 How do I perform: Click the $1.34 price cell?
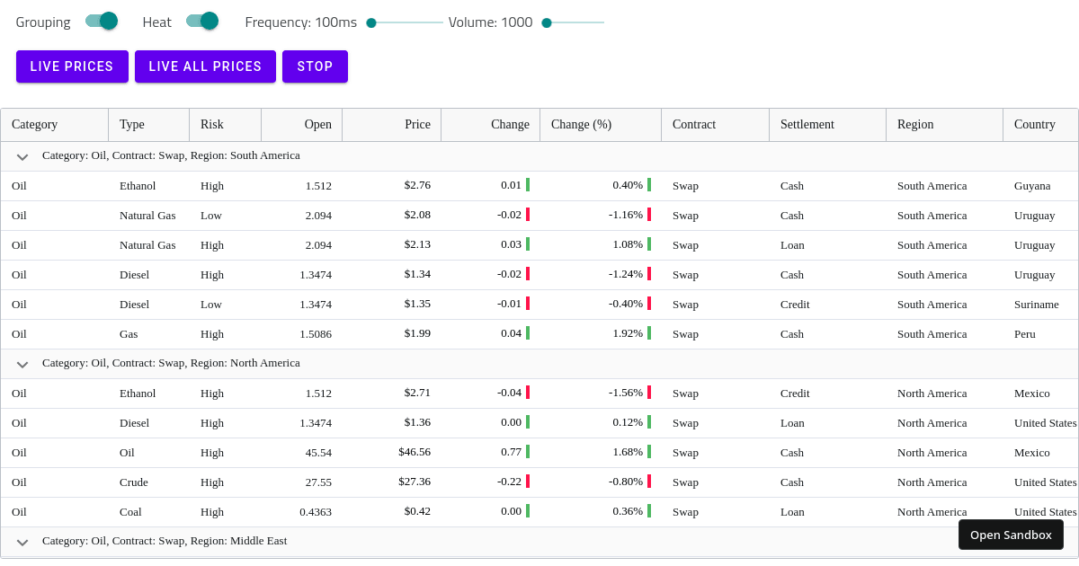[392, 275]
